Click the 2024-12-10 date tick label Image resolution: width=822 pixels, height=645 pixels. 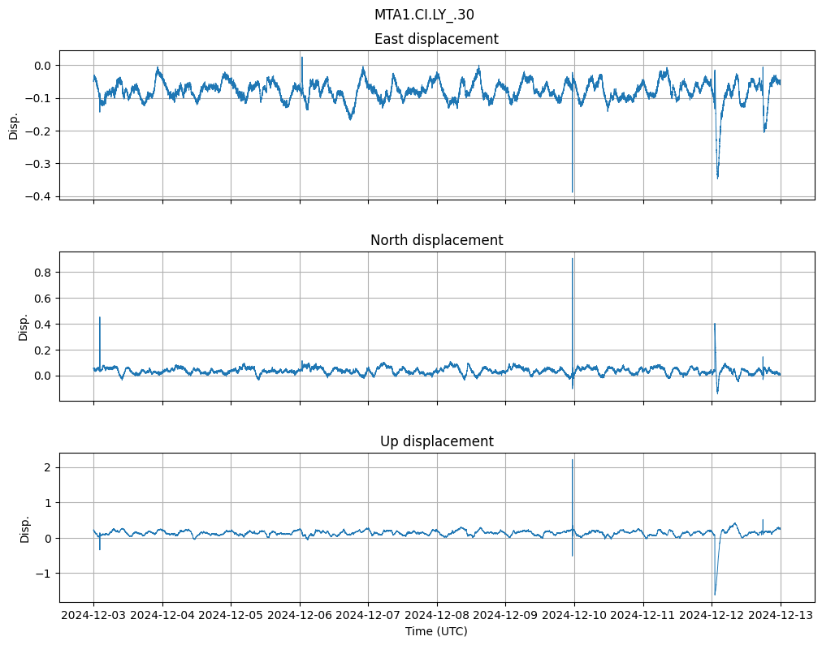[x=574, y=616]
